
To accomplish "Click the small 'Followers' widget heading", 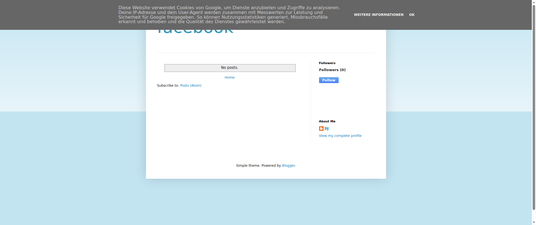I will tap(327, 63).
